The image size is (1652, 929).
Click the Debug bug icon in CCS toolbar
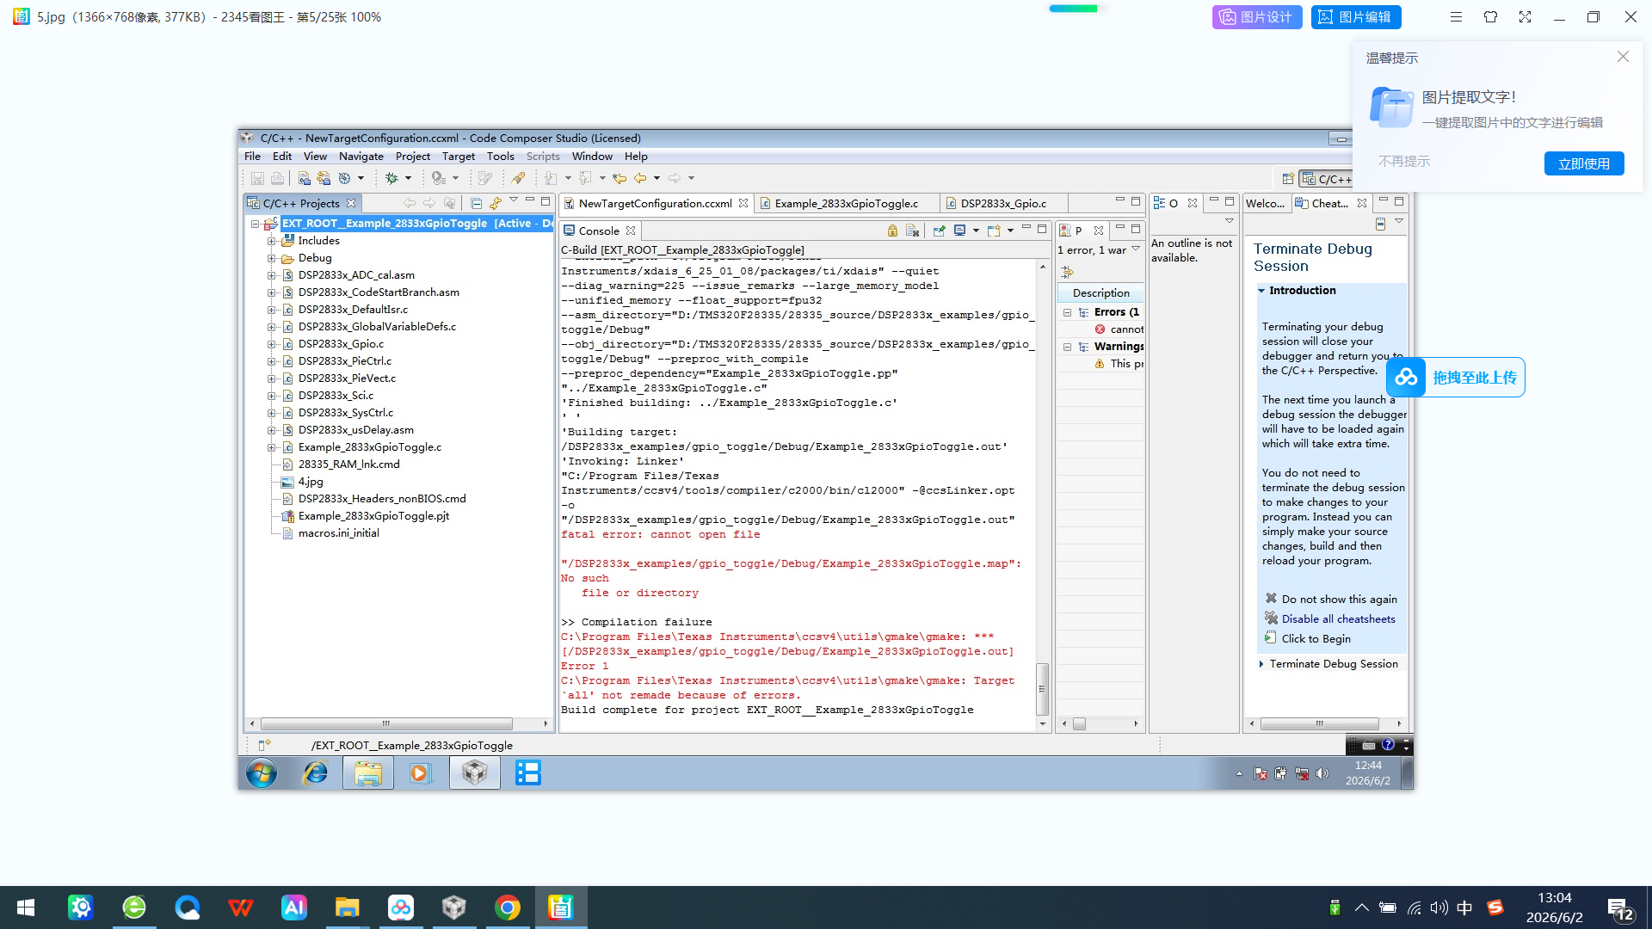tap(391, 178)
